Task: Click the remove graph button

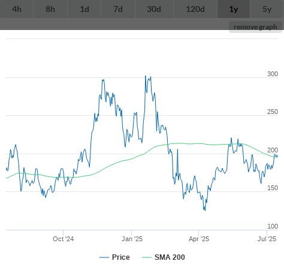Action: [255, 27]
